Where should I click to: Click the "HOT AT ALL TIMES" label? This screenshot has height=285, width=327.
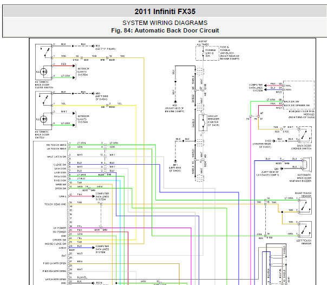[x=202, y=43]
